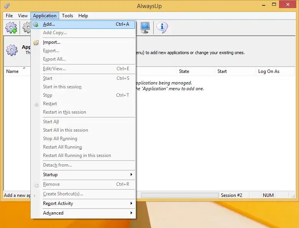Click the greyed Add Copy... entry

point(83,33)
